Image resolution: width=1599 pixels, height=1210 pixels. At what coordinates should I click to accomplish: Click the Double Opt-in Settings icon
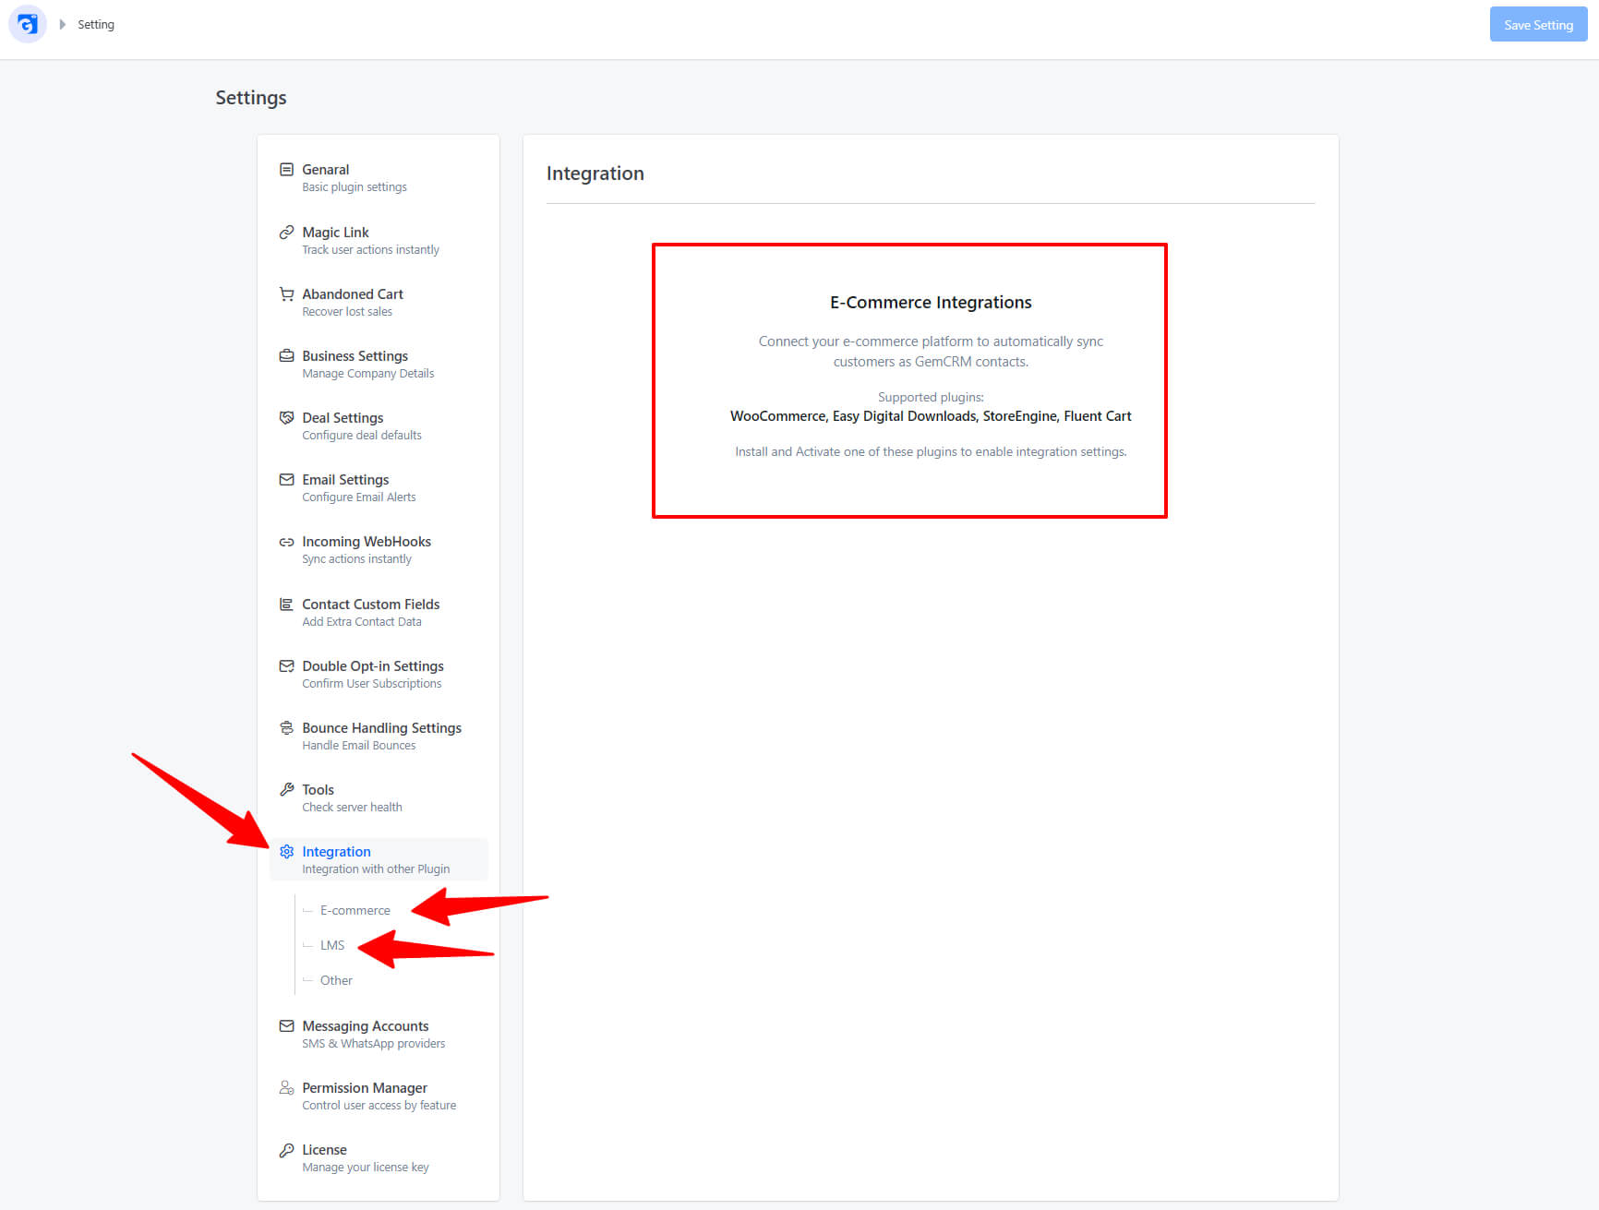(286, 666)
